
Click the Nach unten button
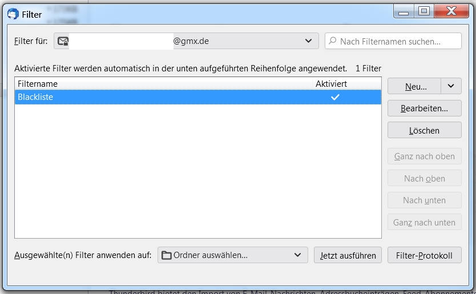424,200
